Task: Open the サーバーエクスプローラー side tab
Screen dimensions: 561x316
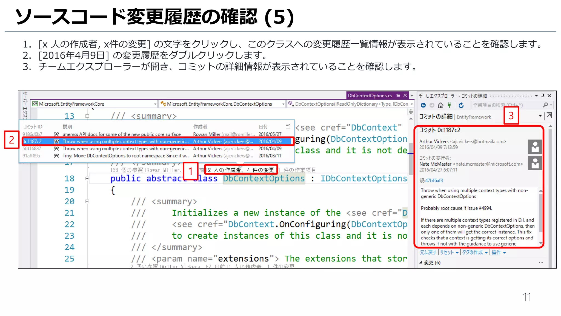Action: pos(25,105)
